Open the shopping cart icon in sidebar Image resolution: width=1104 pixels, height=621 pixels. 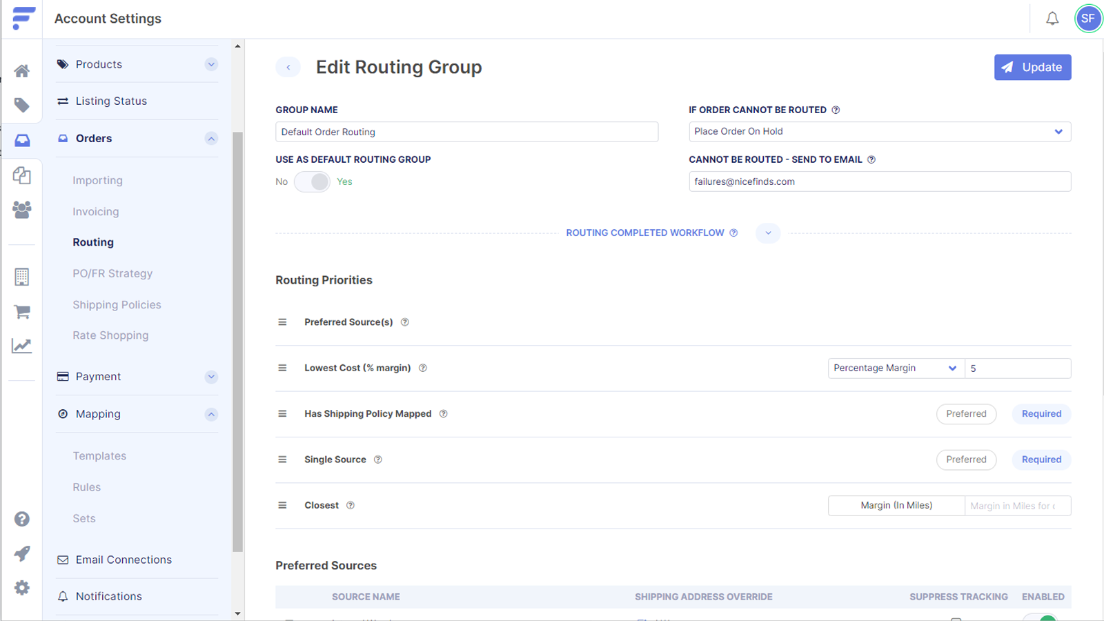(x=21, y=311)
